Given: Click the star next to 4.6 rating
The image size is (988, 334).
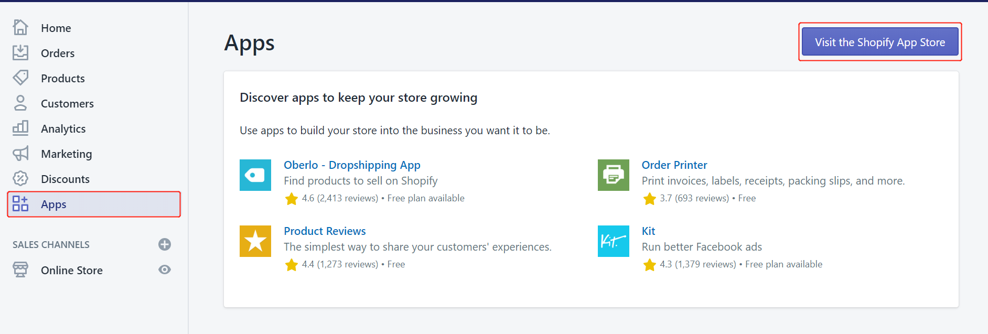Looking at the screenshot, I should (x=292, y=199).
